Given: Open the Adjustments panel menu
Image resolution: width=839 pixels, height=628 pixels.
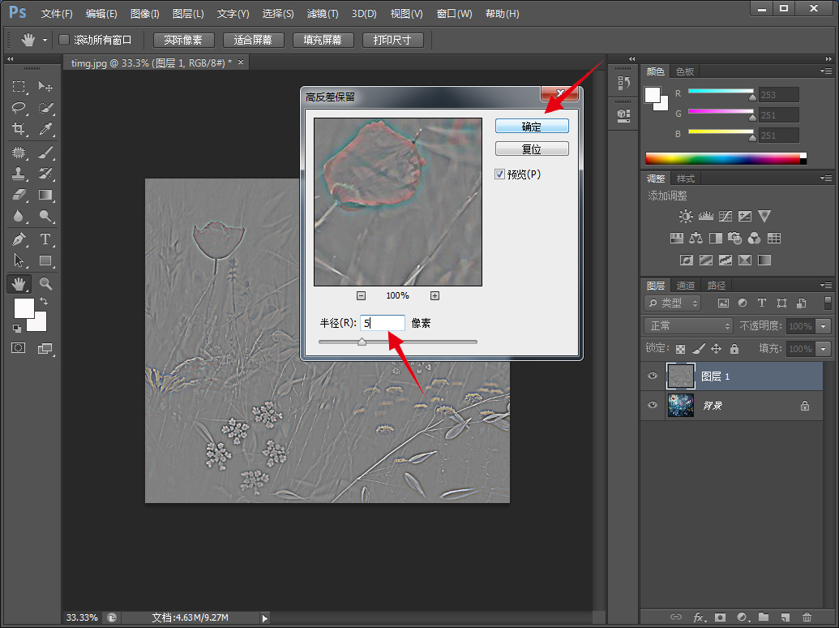Looking at the screenshot, I should [x=825, y=179].
